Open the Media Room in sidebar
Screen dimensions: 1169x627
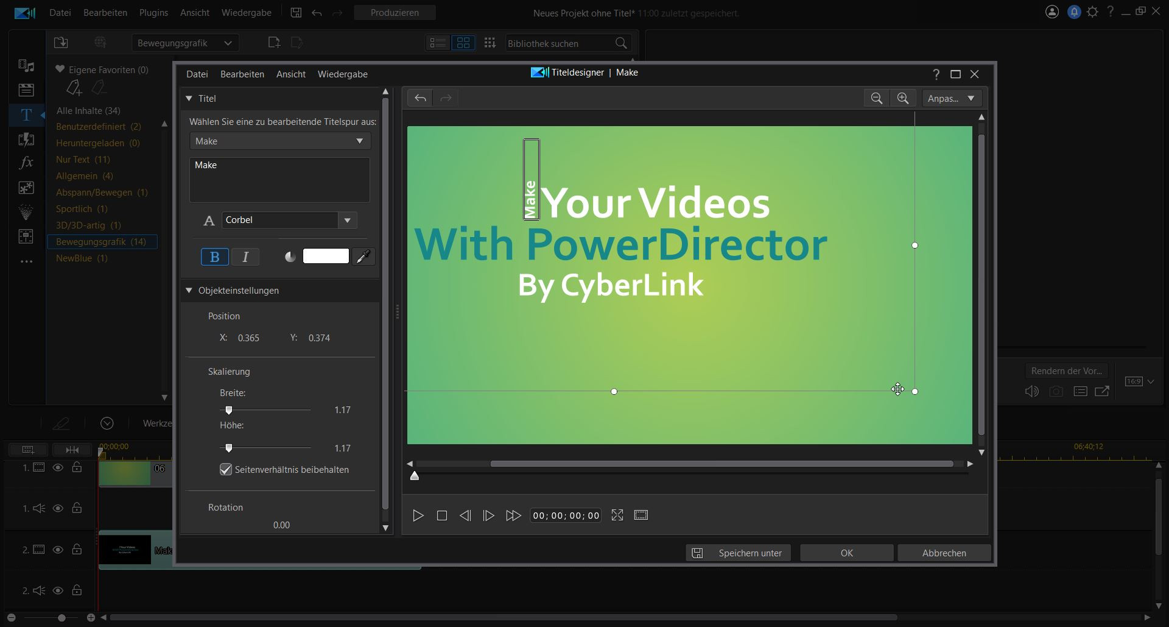(x=26, y=65)
